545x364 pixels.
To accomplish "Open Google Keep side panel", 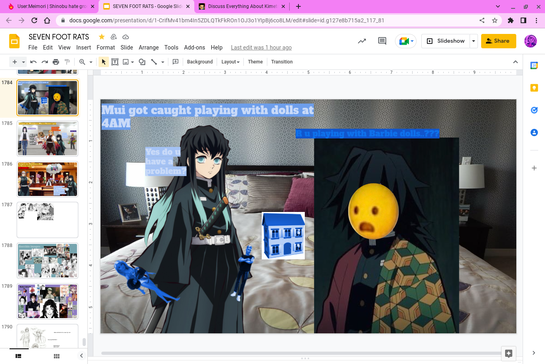I will click(x=534, y=88).
